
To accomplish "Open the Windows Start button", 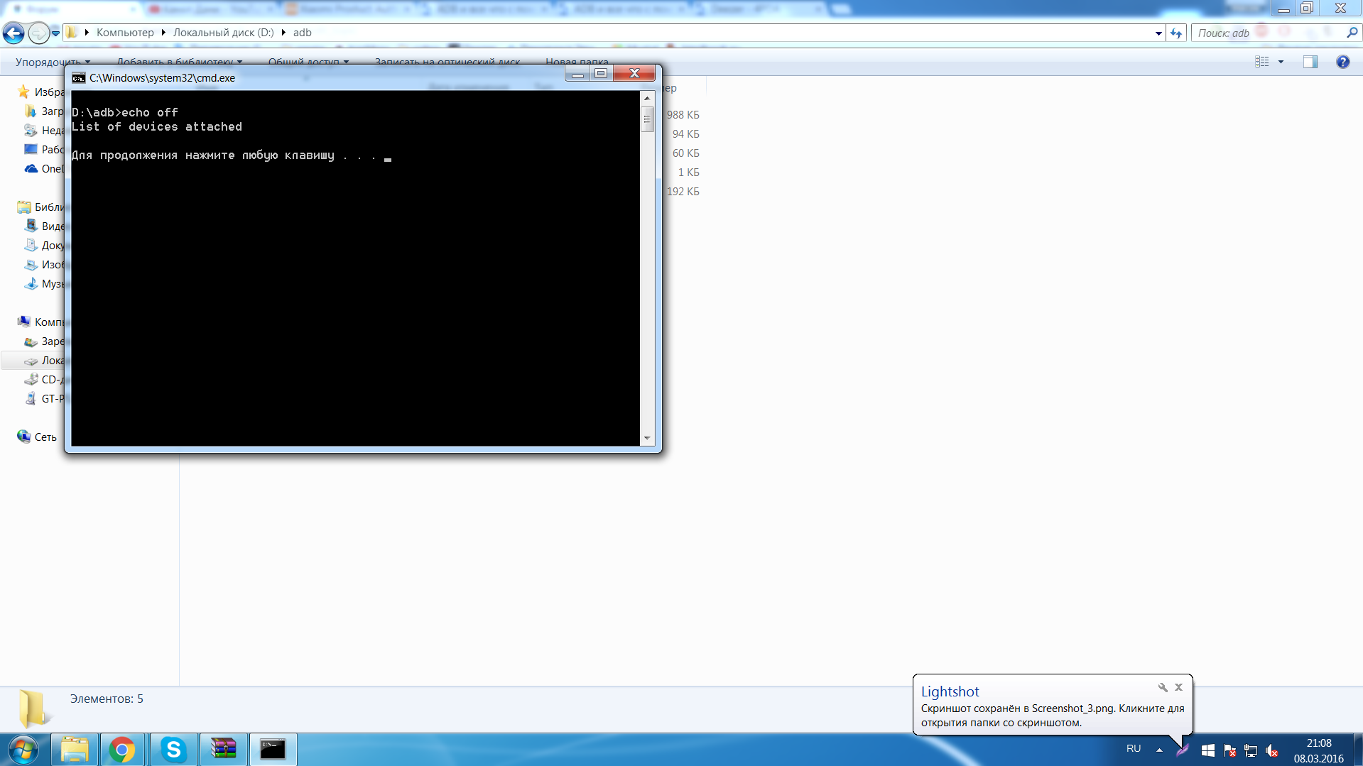I will point(23,750).
